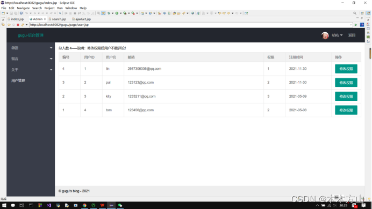Click the Visual Studio taskbar icon
The width and height of the screenshot is (372, 209).
[49, 205]
